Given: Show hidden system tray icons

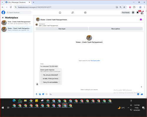Looking at the screenshot, I should (x=128, y=108).
